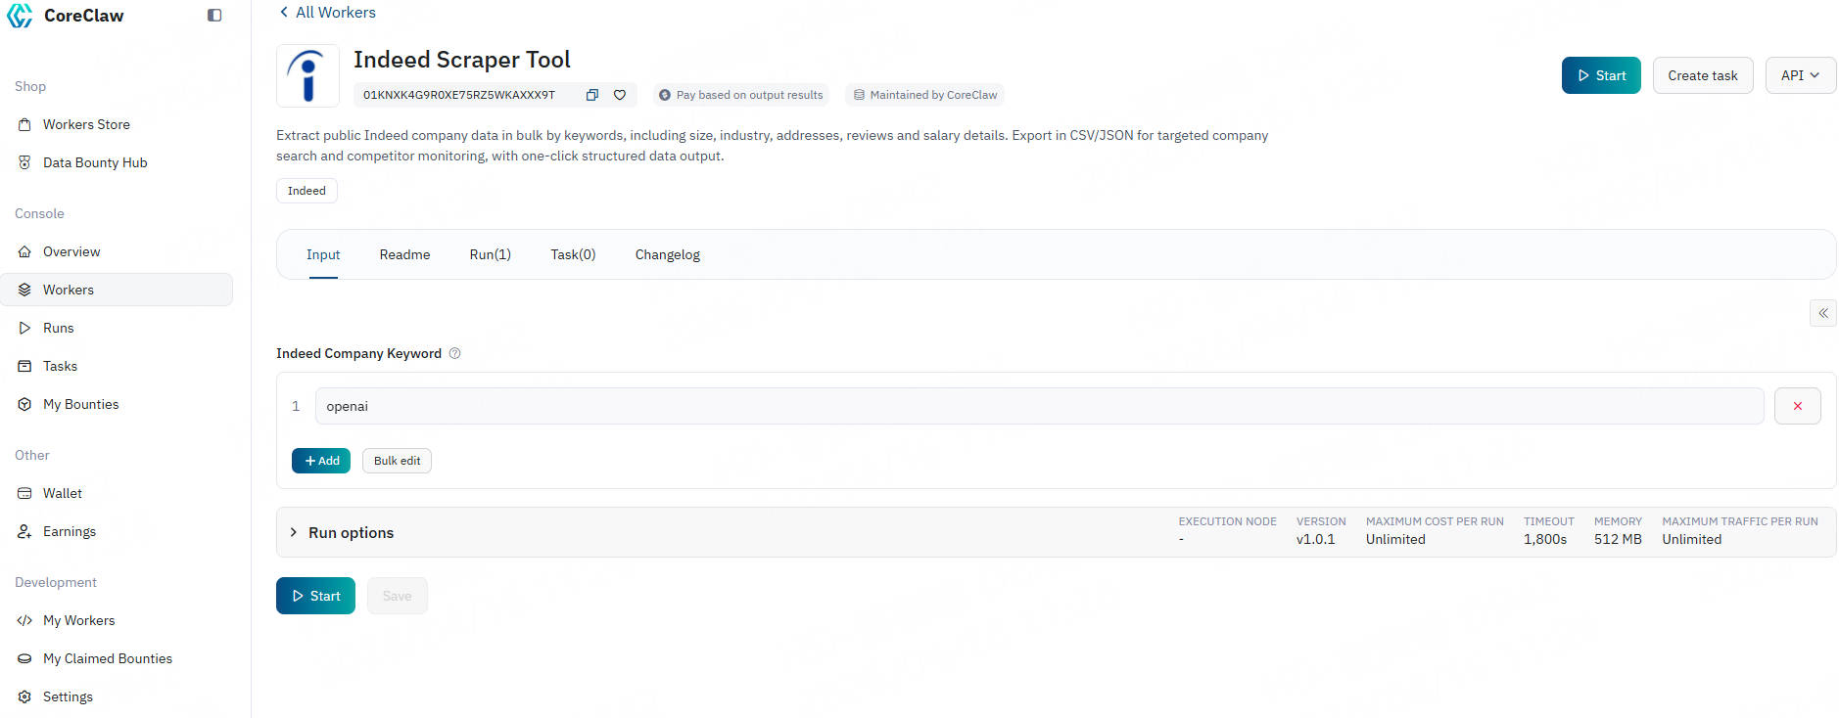Open the API dropdown menu
The image size is (1839, 718).
pyautogui.click(x=1800, y=75)
